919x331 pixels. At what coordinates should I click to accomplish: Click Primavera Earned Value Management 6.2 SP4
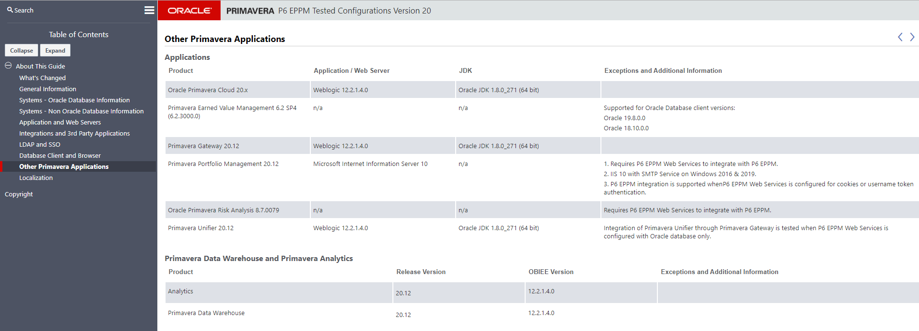point(232,112)
